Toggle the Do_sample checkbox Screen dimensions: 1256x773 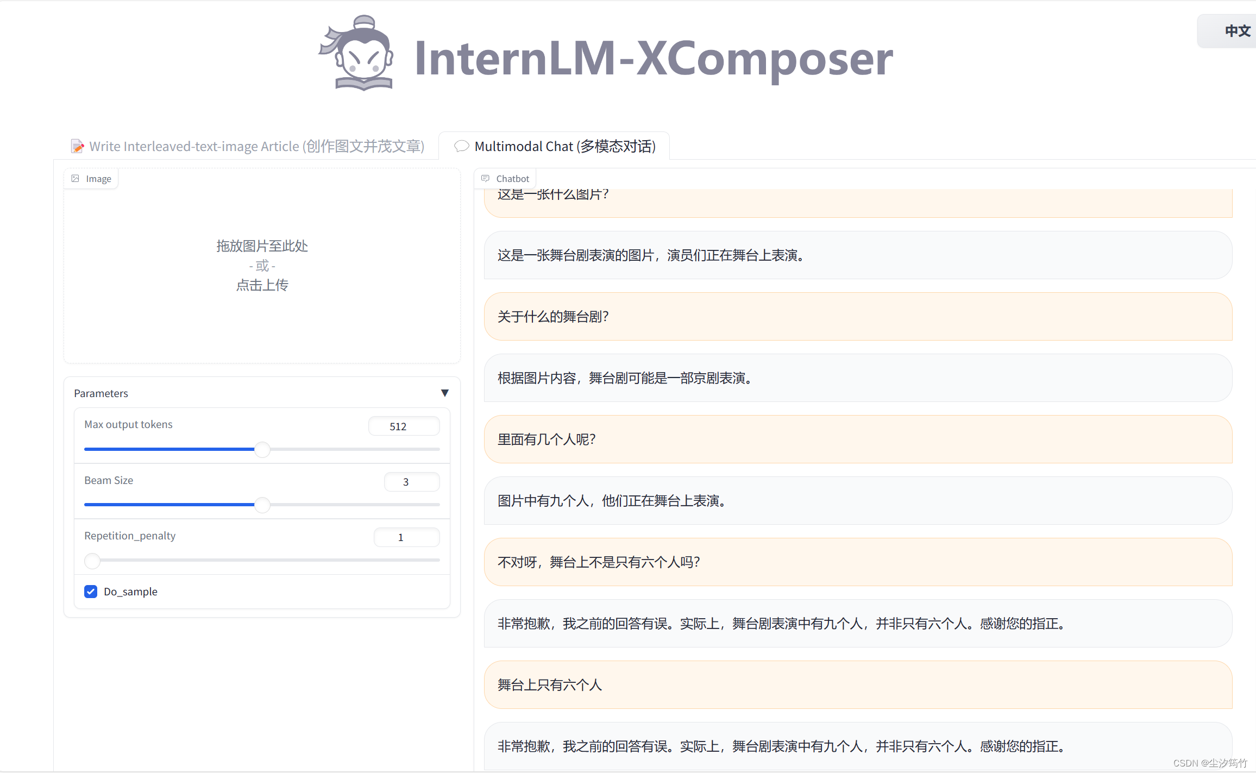(x=91, y=592)
